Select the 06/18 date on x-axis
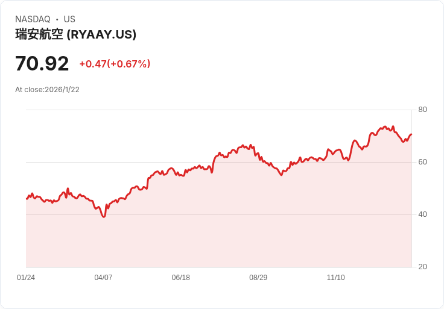This screenshot has height=309, width=444. pyautogui.click(x=180, y=278)
